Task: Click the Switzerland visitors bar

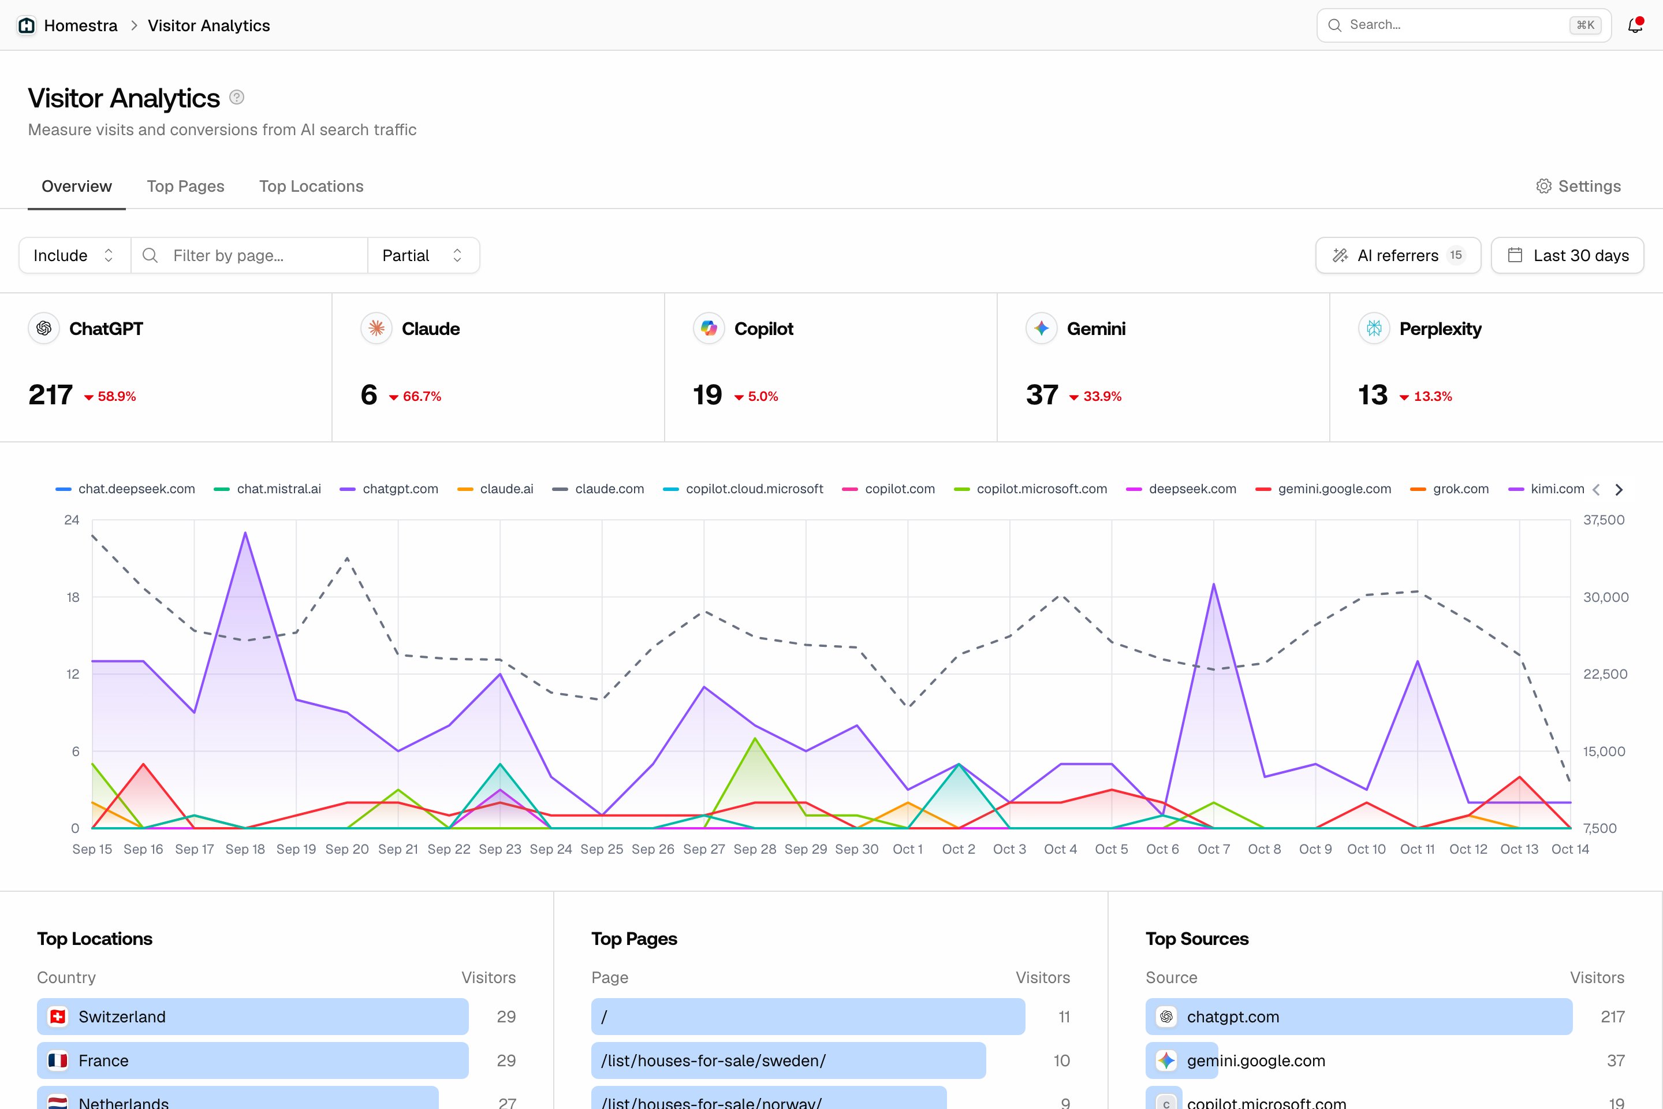Action: point(252,1017)
